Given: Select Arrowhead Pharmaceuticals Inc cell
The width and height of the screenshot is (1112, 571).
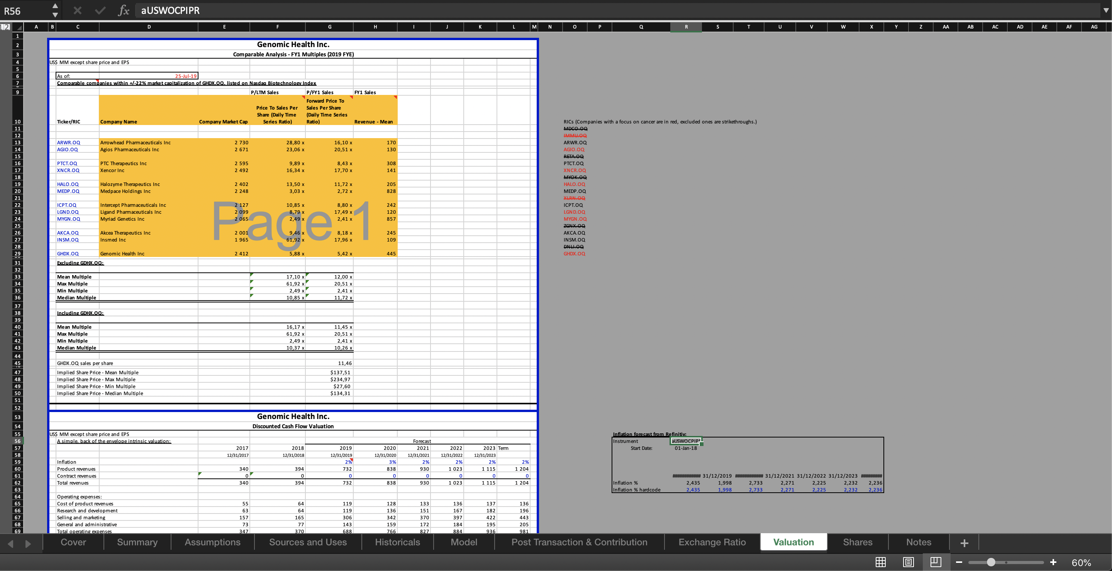Looking at the screenshot, I should point(149,142).
